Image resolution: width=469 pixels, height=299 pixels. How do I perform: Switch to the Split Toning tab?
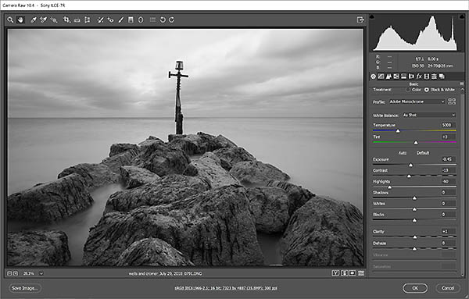pos(403,77)
